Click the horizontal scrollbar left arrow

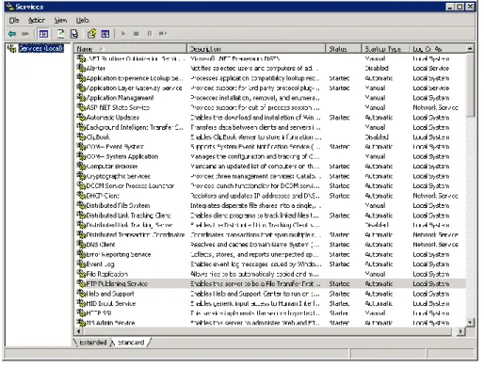click(x=78, y=331)
